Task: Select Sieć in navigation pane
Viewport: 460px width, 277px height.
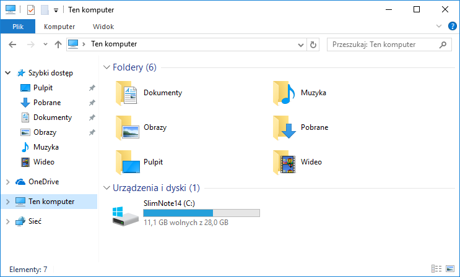Action: [35, 221]
